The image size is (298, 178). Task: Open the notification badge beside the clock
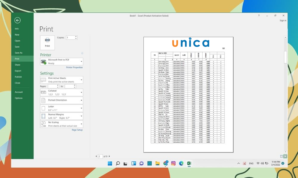tap(283, 163)
